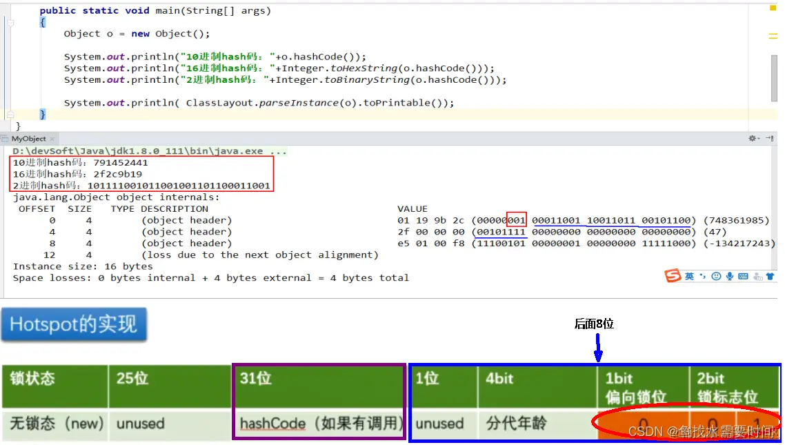
Task: Click console output '16进制hash码: 2f2c9b19'
Action: [77, 174]
